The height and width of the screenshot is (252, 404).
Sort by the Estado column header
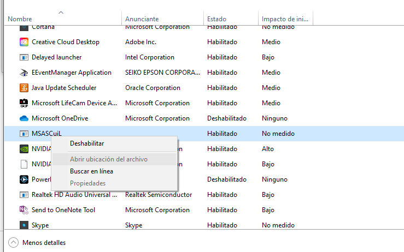click(216, 19)
